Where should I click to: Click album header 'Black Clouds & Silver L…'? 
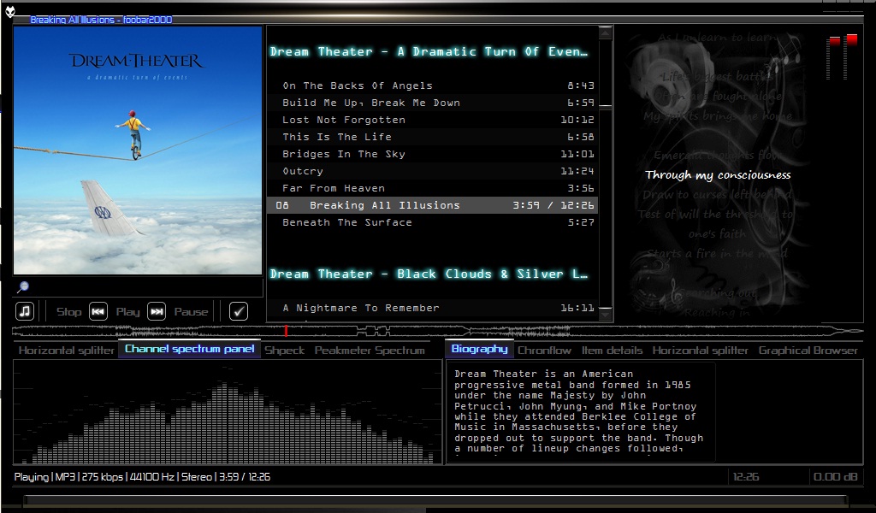click(x=429, y=274)
